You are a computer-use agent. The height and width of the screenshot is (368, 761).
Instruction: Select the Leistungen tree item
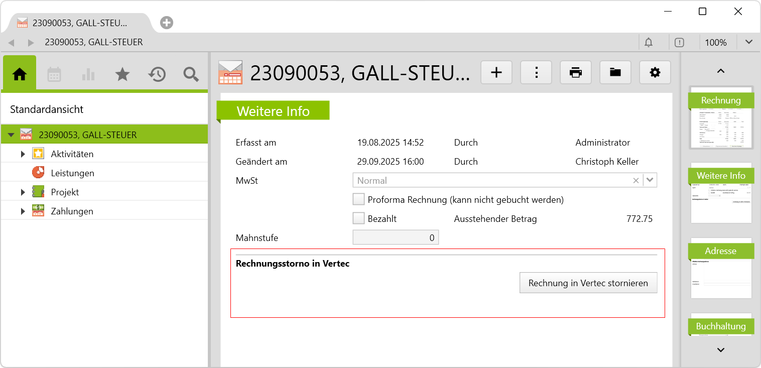tap(72, 173)
